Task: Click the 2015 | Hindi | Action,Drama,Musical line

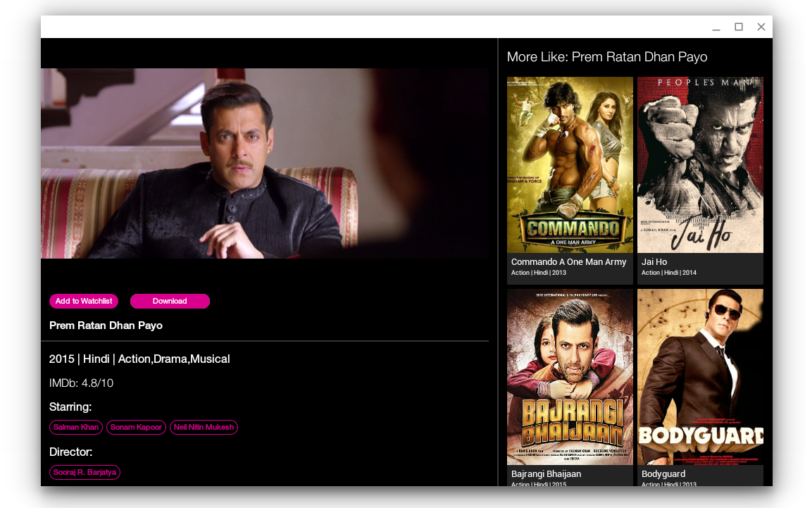Action: [x=139, y=359]
